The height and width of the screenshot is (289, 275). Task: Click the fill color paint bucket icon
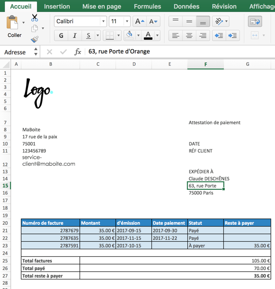(129, 35)
